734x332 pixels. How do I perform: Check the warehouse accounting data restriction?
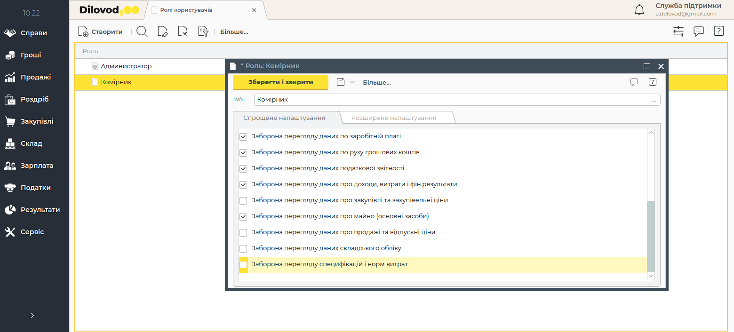coord(243,249)
